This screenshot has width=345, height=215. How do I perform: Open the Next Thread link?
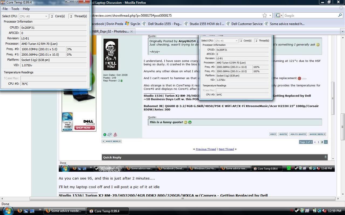[x=226, y=149]
